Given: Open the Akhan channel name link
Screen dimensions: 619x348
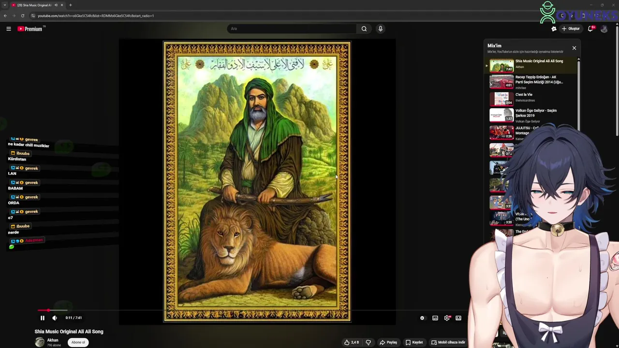Looking at the screenshot, I should click(53, 340).
